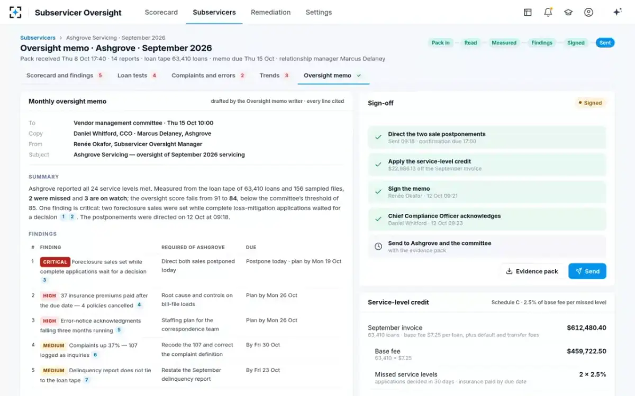Viewport: 635px width, 396px height.
Task: Click the Signed status badge in Sign-off
Action: pyautogui.click(x=591, y=103)
